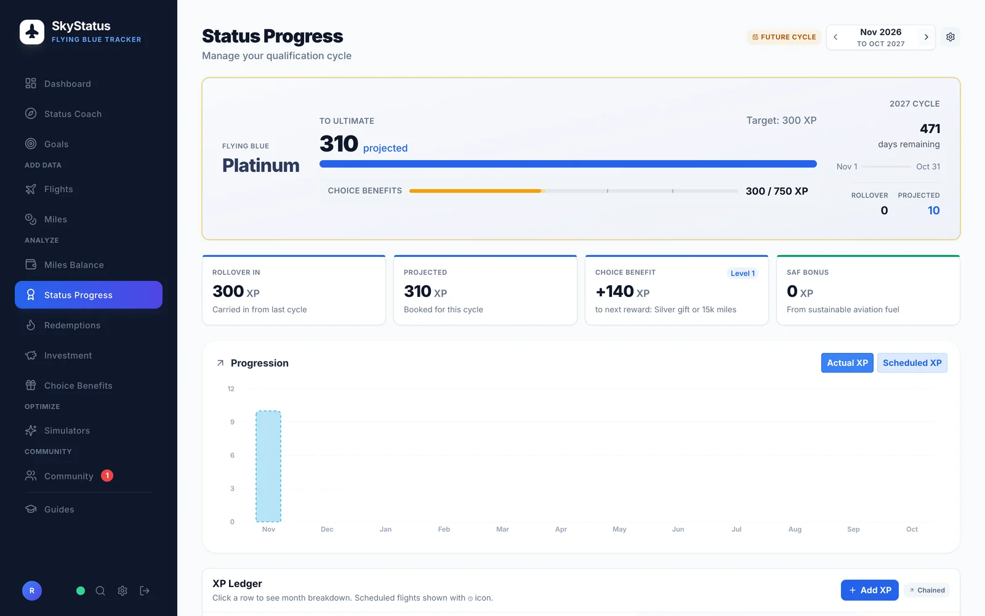Viewport: 985px width, 616px height.
Task: Open the Choice Benefit +140 XP card
Action: click(x=677, y=290)
